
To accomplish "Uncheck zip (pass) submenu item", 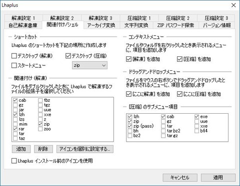I will coord(130,126).
